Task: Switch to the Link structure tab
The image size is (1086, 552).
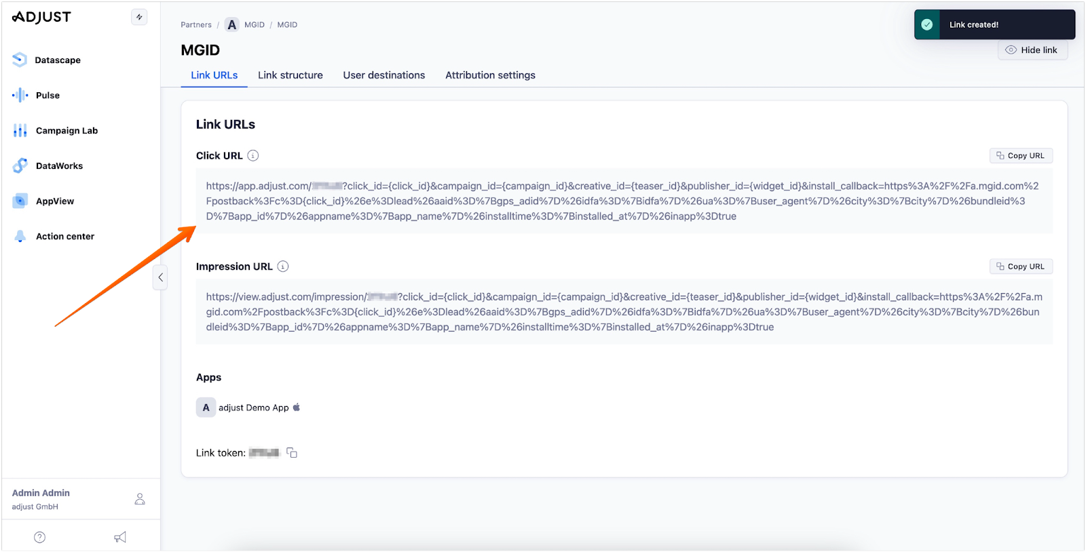Action: (290, 75)
